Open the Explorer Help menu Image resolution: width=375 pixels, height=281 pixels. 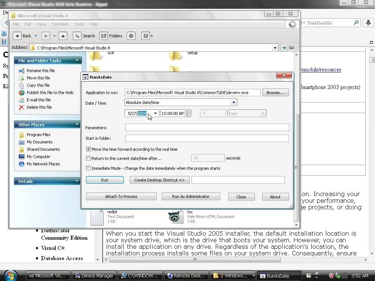coord(93,24)
